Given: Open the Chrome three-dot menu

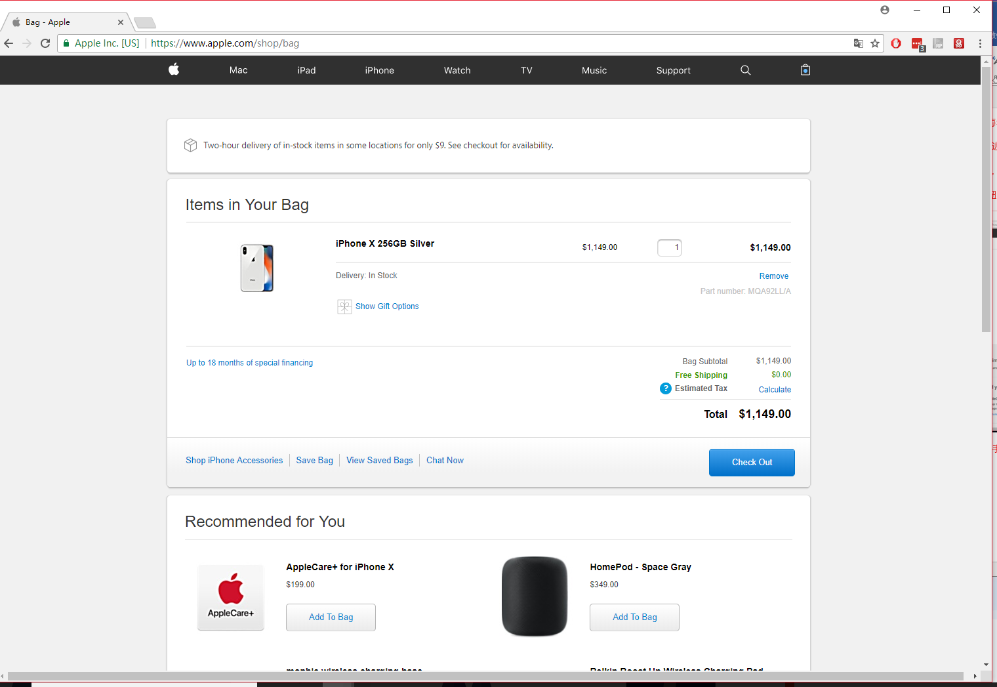Looking at the screenshot, I should (x=980, y=43).
